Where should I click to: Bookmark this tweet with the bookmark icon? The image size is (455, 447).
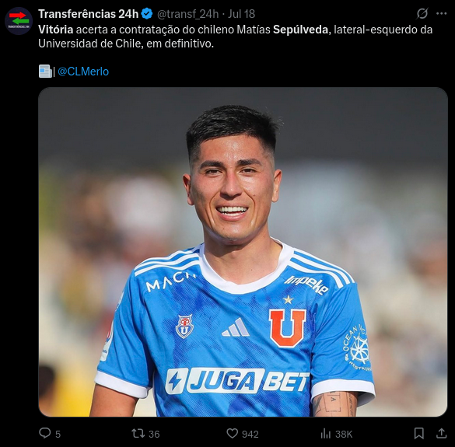coord(418,433)
